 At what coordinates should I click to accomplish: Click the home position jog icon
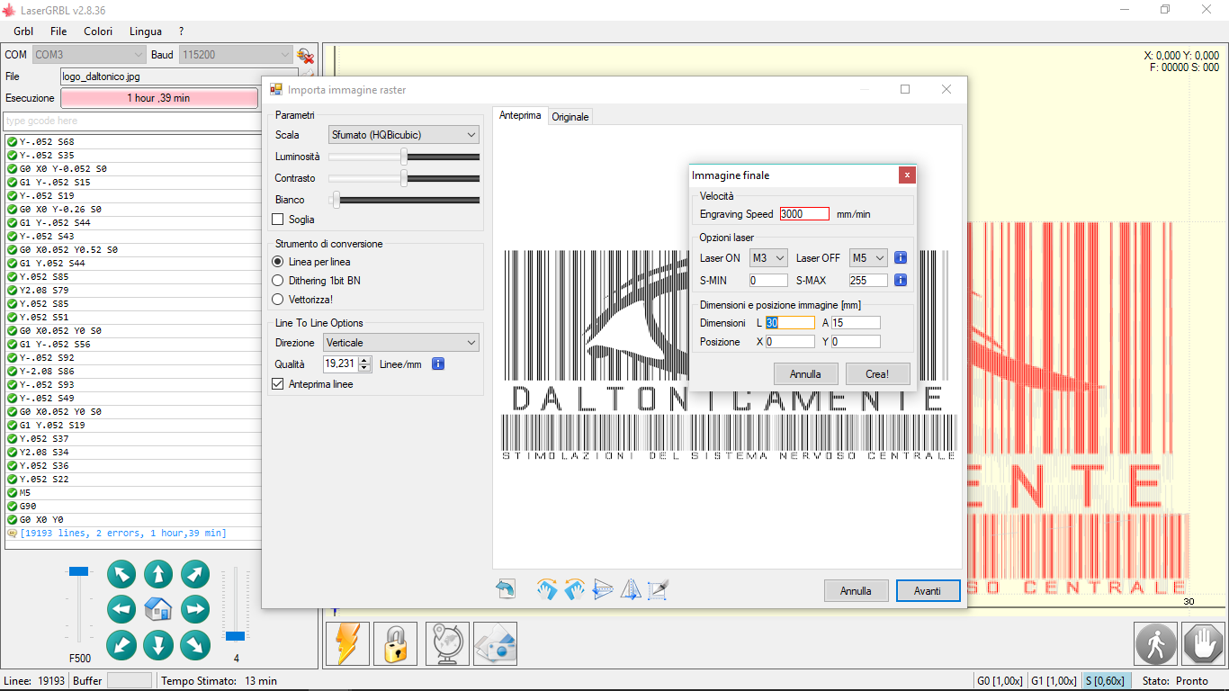pos(158,609)
